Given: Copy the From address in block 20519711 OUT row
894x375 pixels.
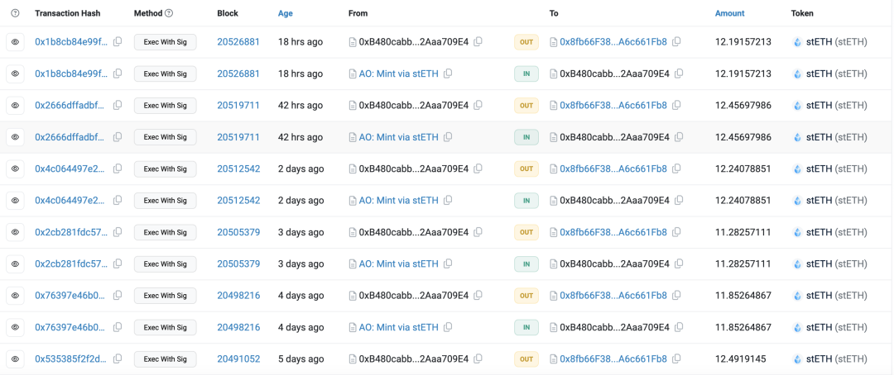Looking at the screenshot, I should [x=478, y=106].
